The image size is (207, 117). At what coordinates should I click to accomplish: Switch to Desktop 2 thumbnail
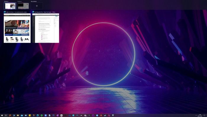[x=23, y=6]
